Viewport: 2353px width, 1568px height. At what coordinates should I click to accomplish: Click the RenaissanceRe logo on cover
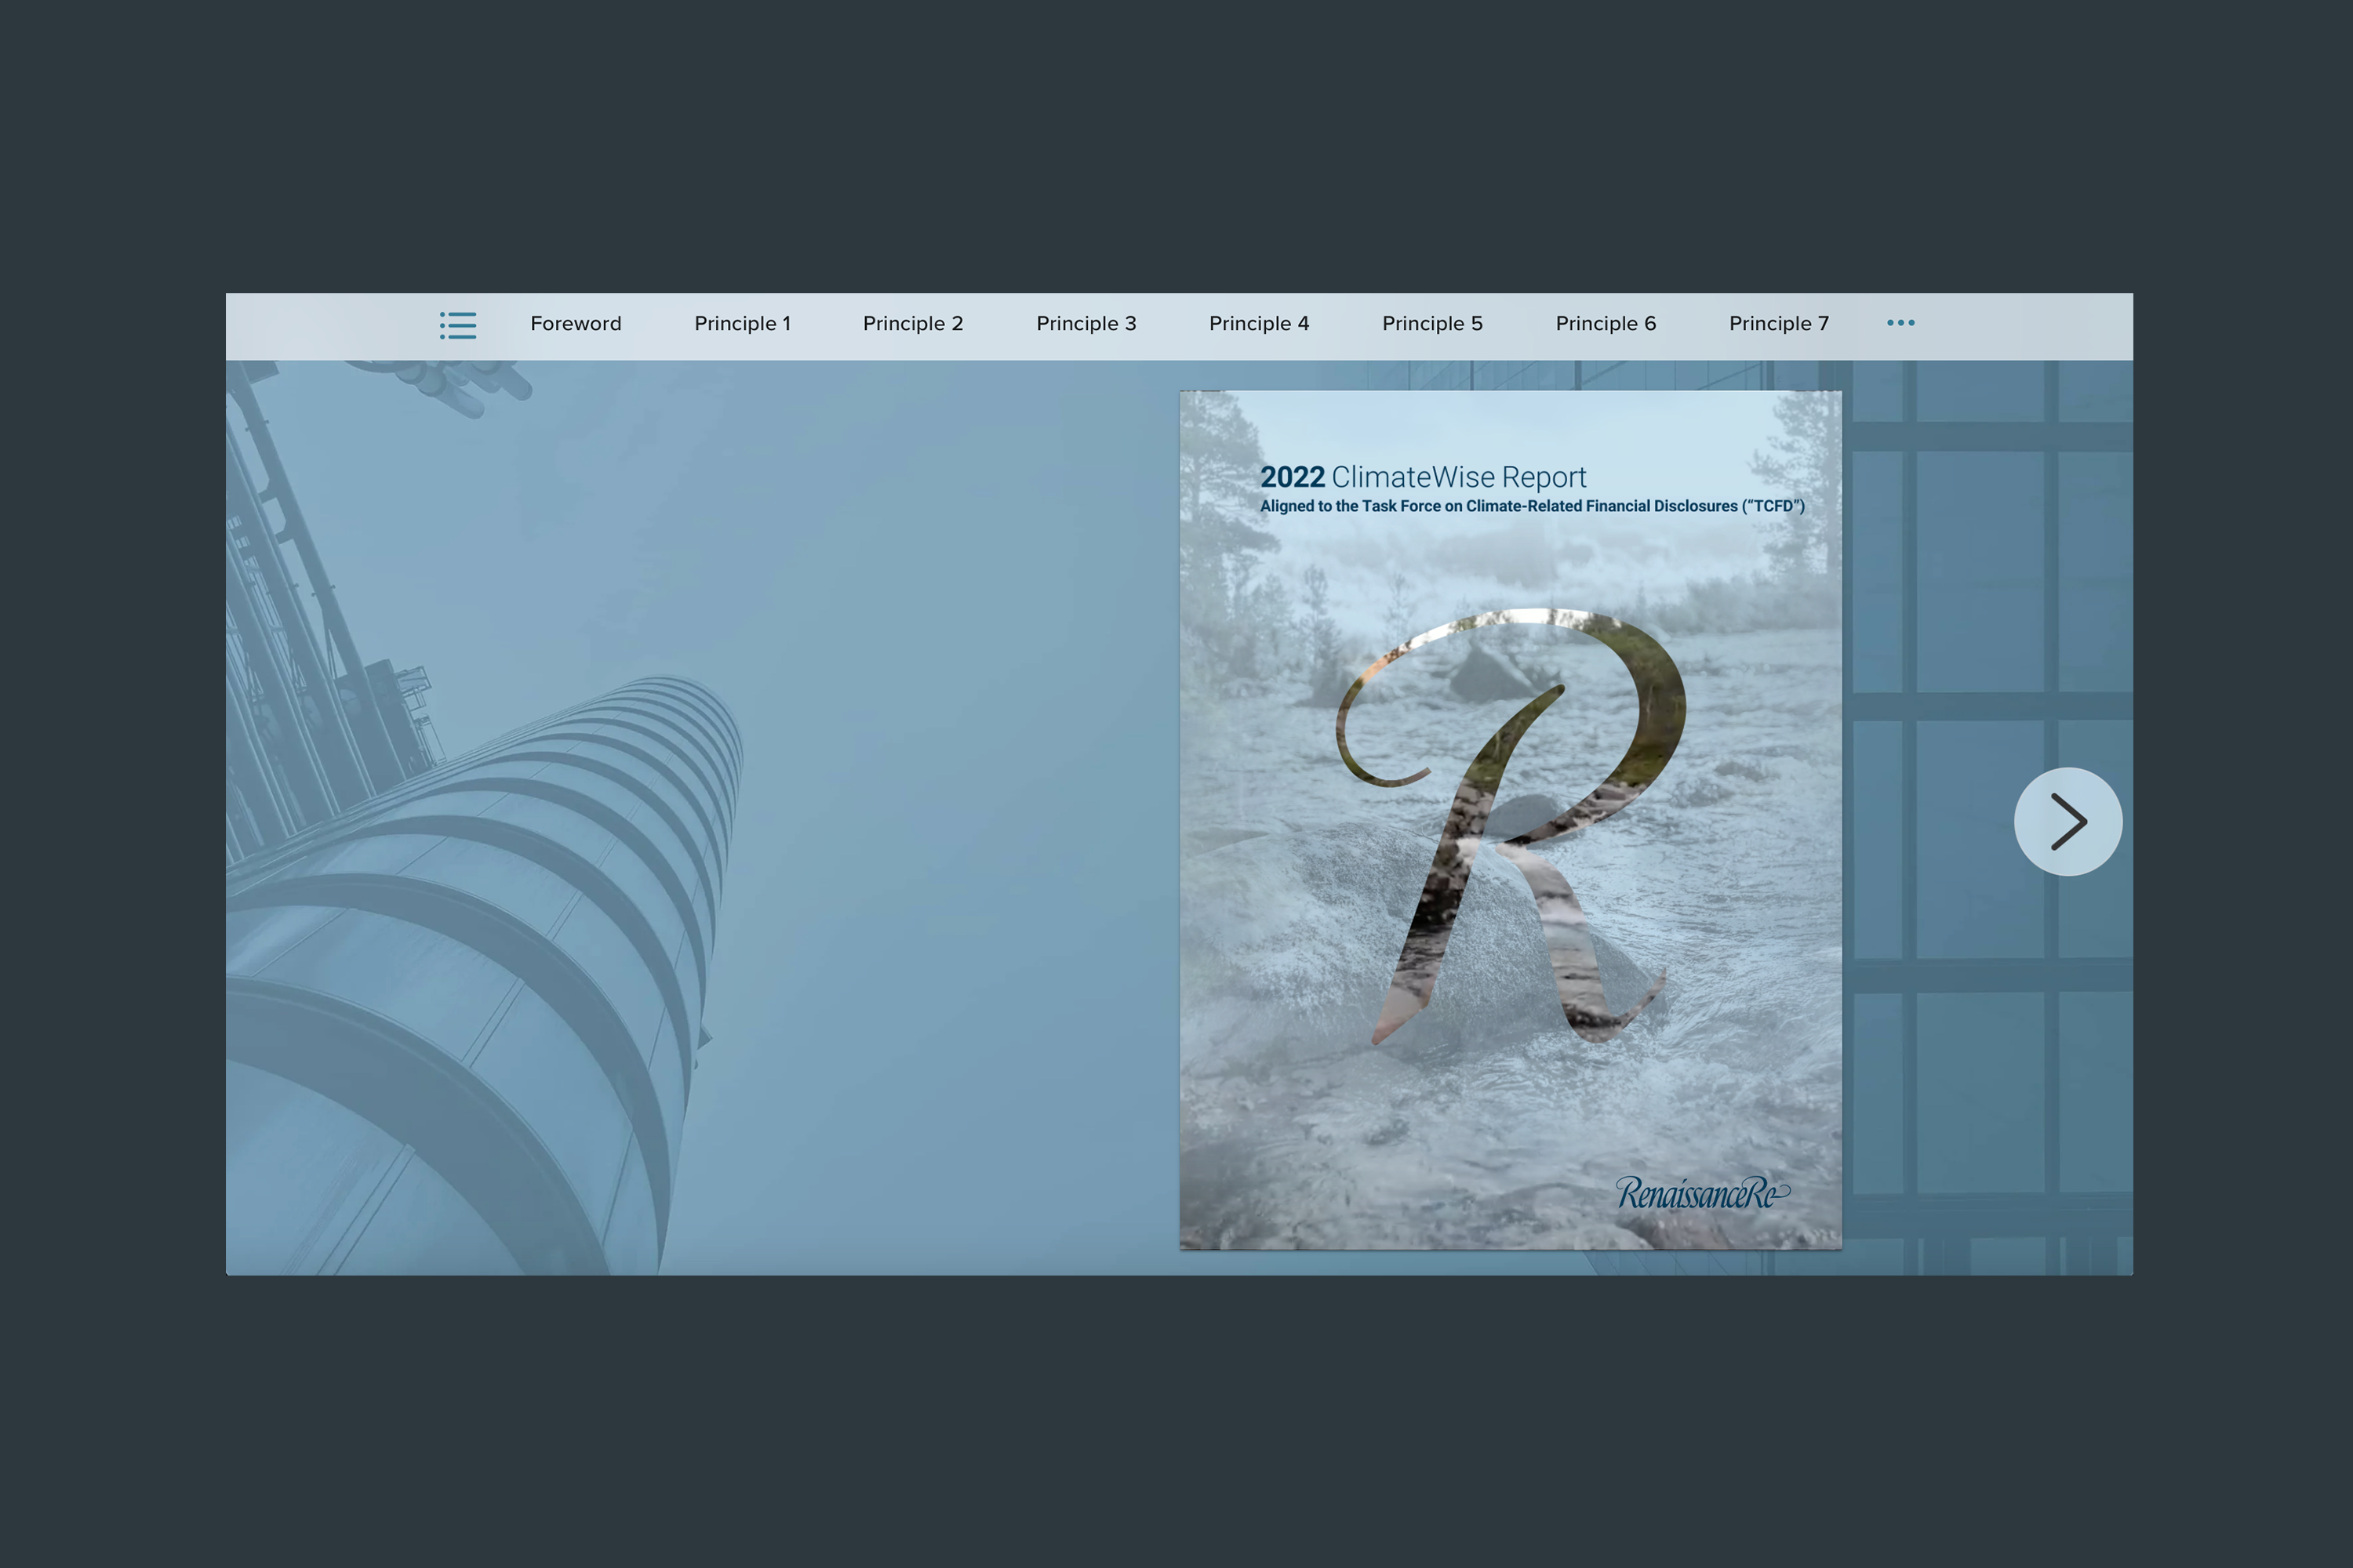(x=1702, y=1193)
